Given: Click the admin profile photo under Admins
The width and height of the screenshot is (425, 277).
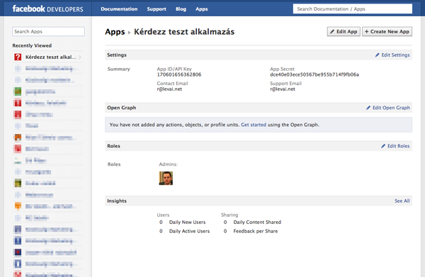Looking at the screenshot, I should [166, 178].
